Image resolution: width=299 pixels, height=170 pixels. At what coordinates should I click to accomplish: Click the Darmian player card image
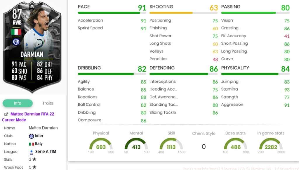pyautogui.click(x=32, y=47)
